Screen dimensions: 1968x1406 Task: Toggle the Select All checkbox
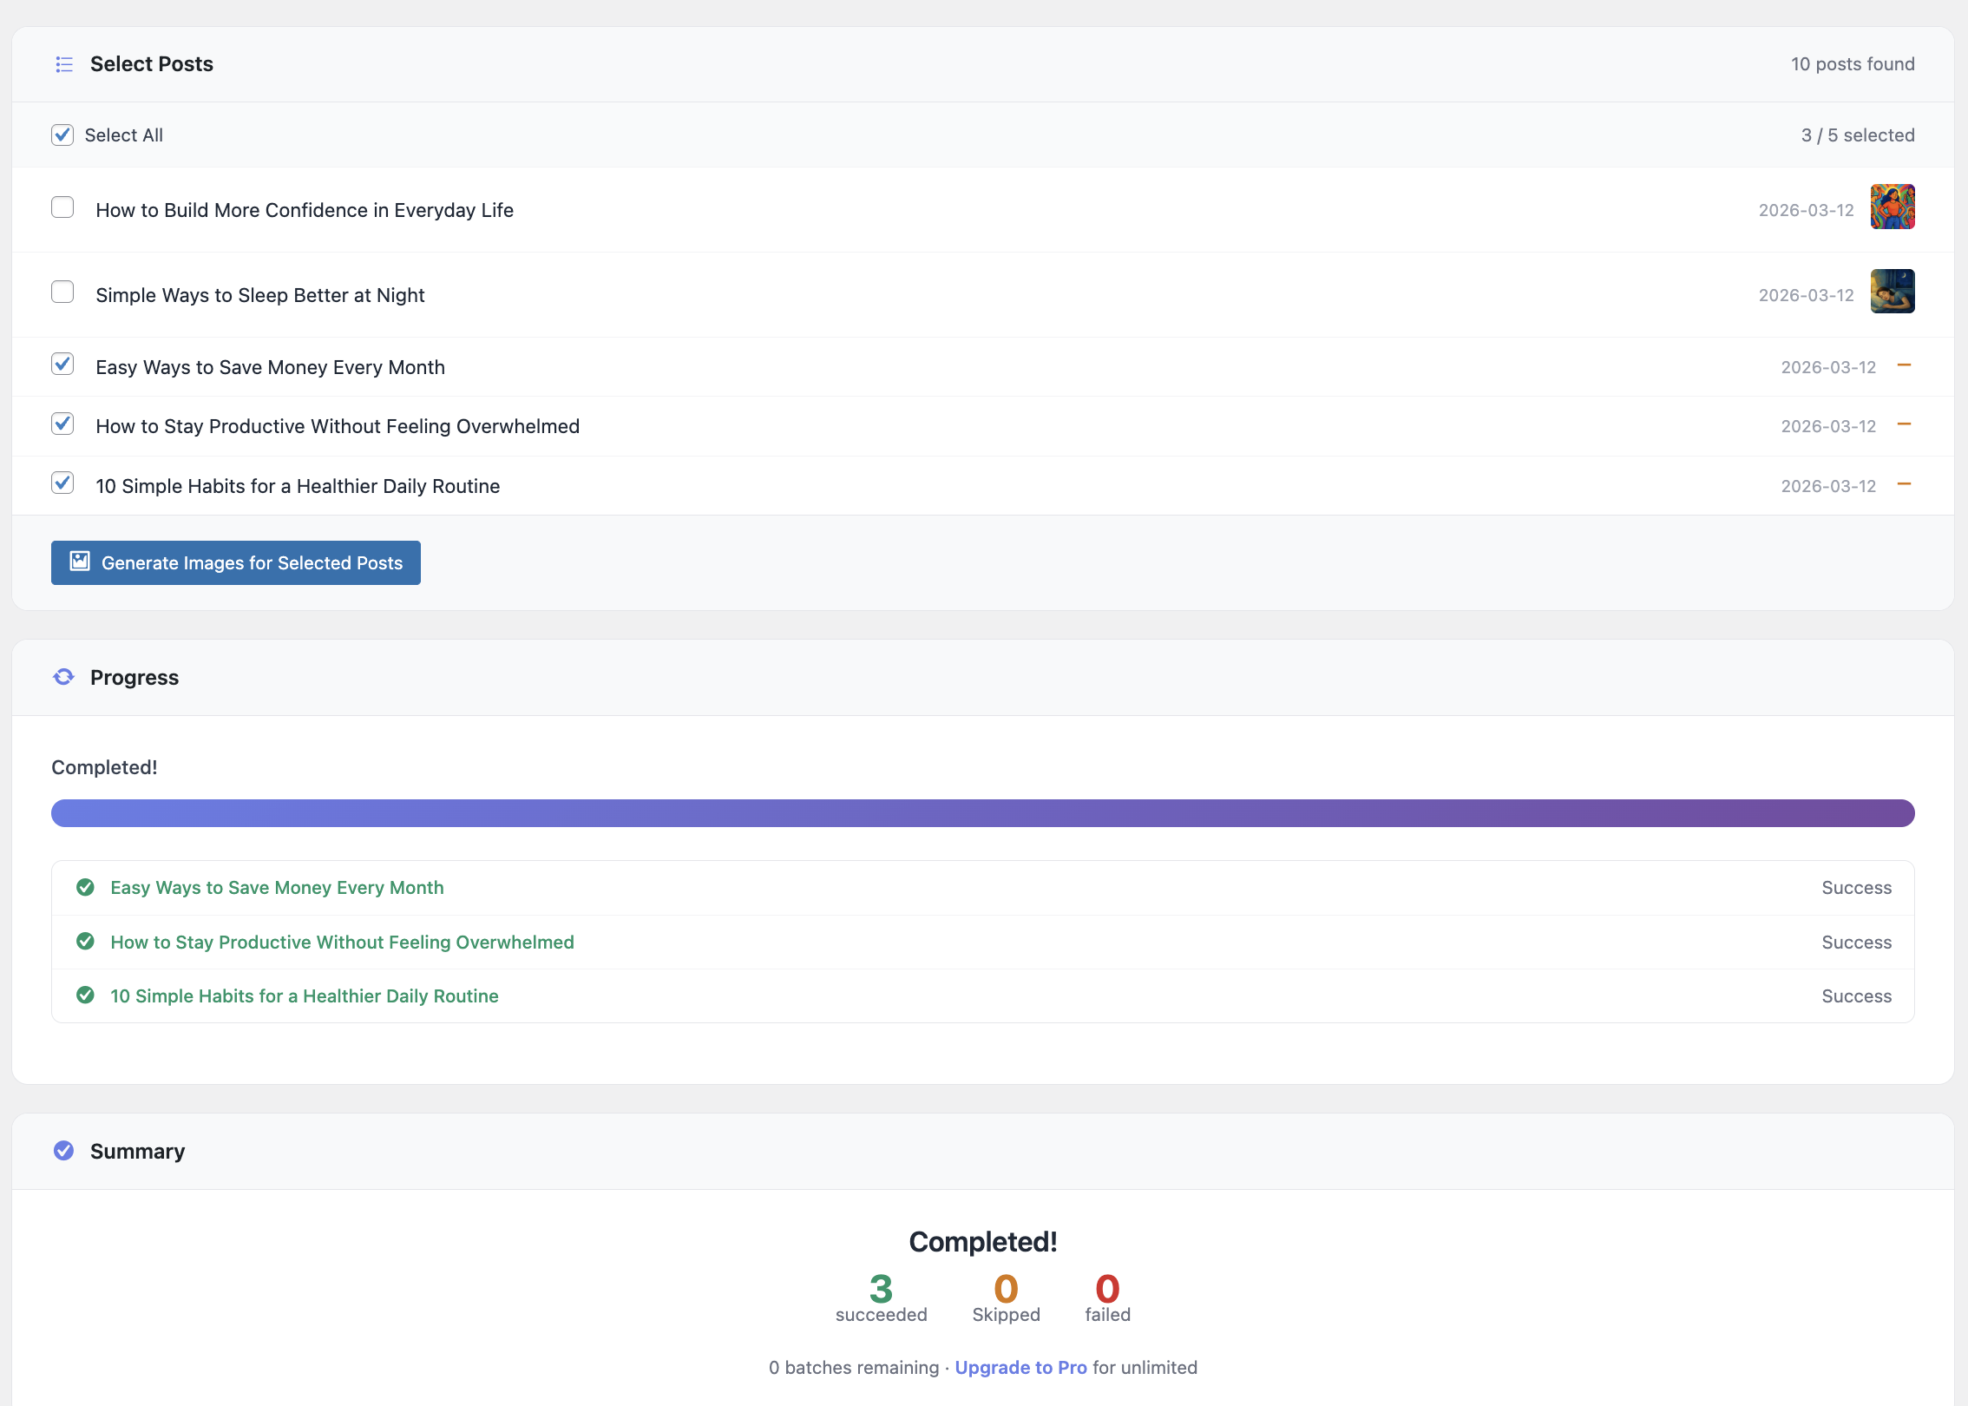click(x=62, y=135)
